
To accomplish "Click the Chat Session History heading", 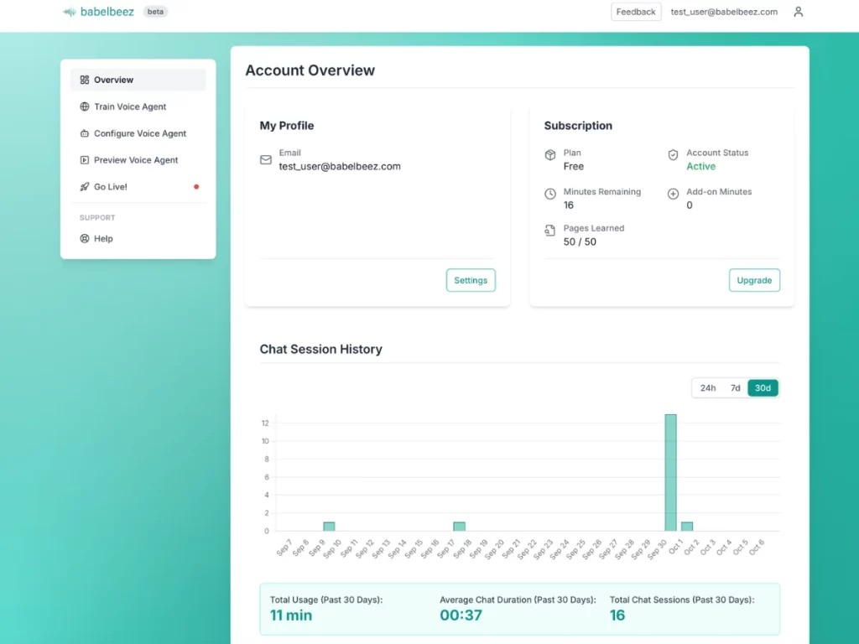I will pos(321,350).
